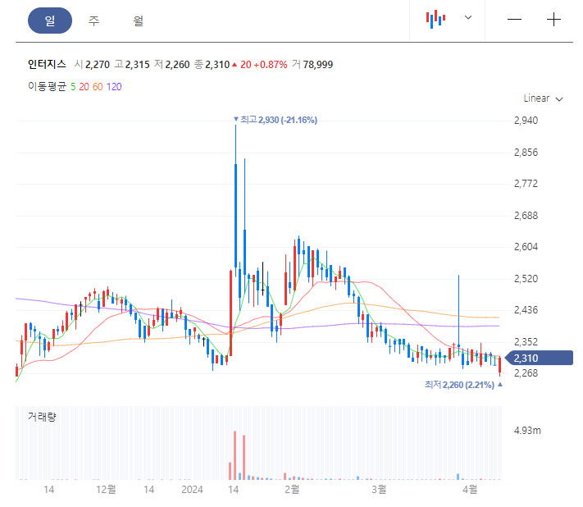
Task: Toggle the 120-day moving average
Action: tap(114, 87)
